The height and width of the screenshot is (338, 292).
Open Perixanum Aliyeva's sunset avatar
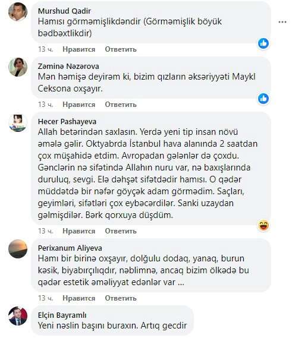click(x=18, y=249)
